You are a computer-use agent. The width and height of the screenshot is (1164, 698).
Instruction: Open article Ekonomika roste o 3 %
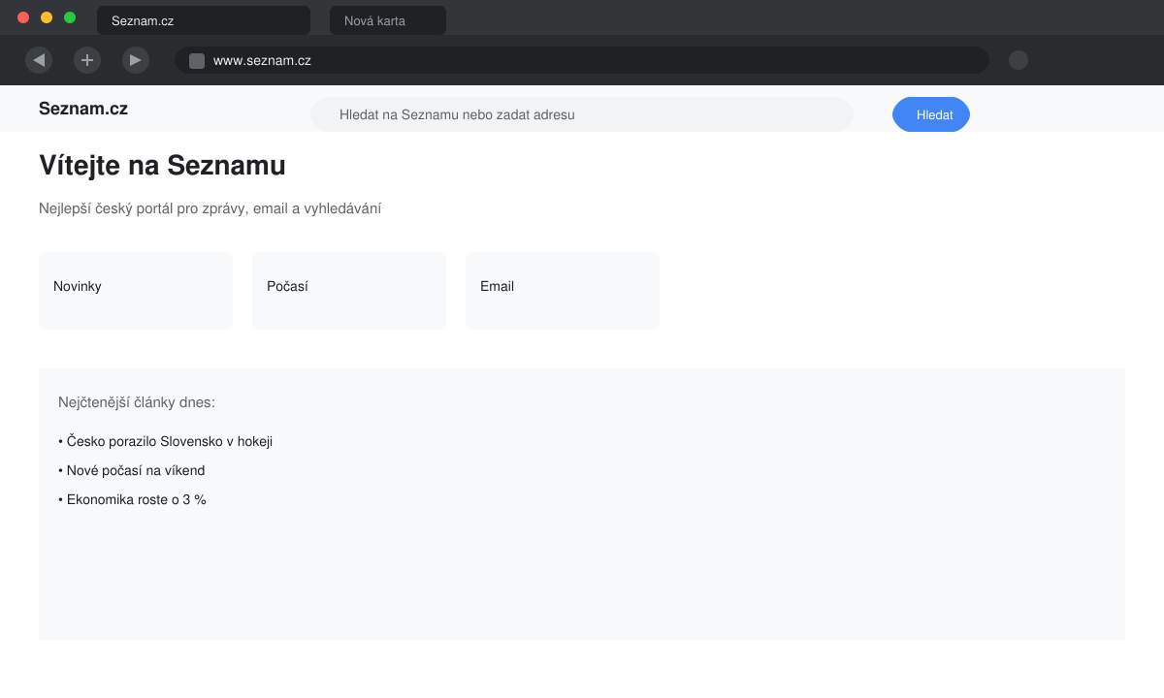[133, 499]
